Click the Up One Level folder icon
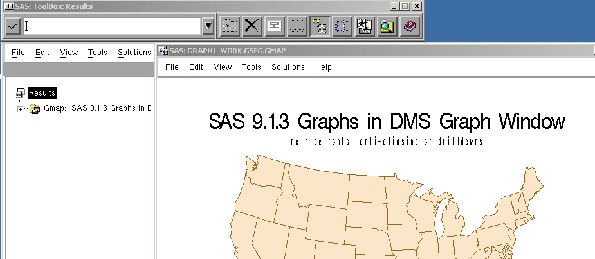The width and height of the screenshot is (595, 259). [x=230, y=26]
